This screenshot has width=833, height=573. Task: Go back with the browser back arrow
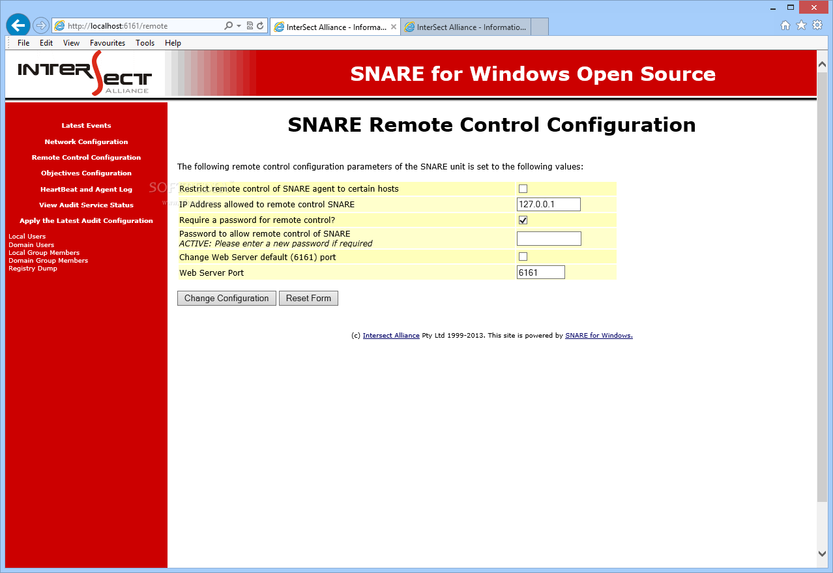(18, 25)
